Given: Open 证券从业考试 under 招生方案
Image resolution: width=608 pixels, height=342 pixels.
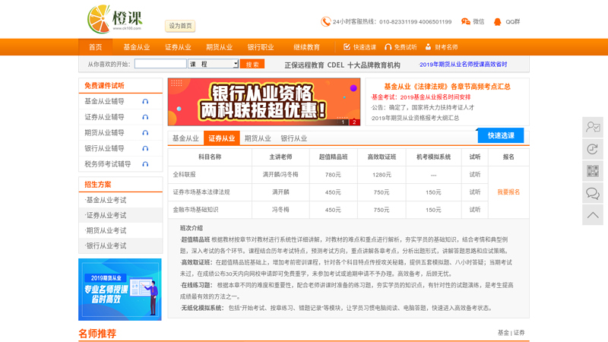Looking at the screenshot, I should tap(106, 215).
